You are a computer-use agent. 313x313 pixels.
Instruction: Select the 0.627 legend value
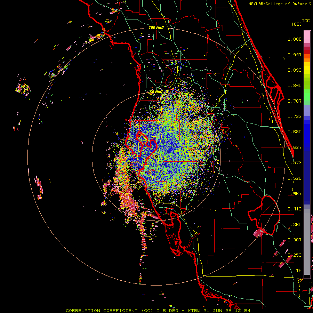click(295, 147)
